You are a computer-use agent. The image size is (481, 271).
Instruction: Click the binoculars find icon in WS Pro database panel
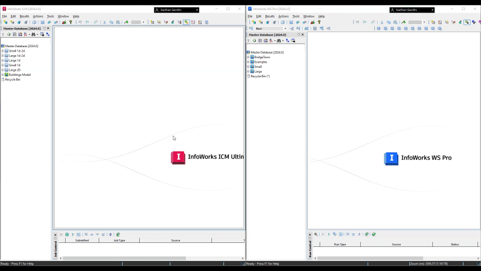point(279,41)
